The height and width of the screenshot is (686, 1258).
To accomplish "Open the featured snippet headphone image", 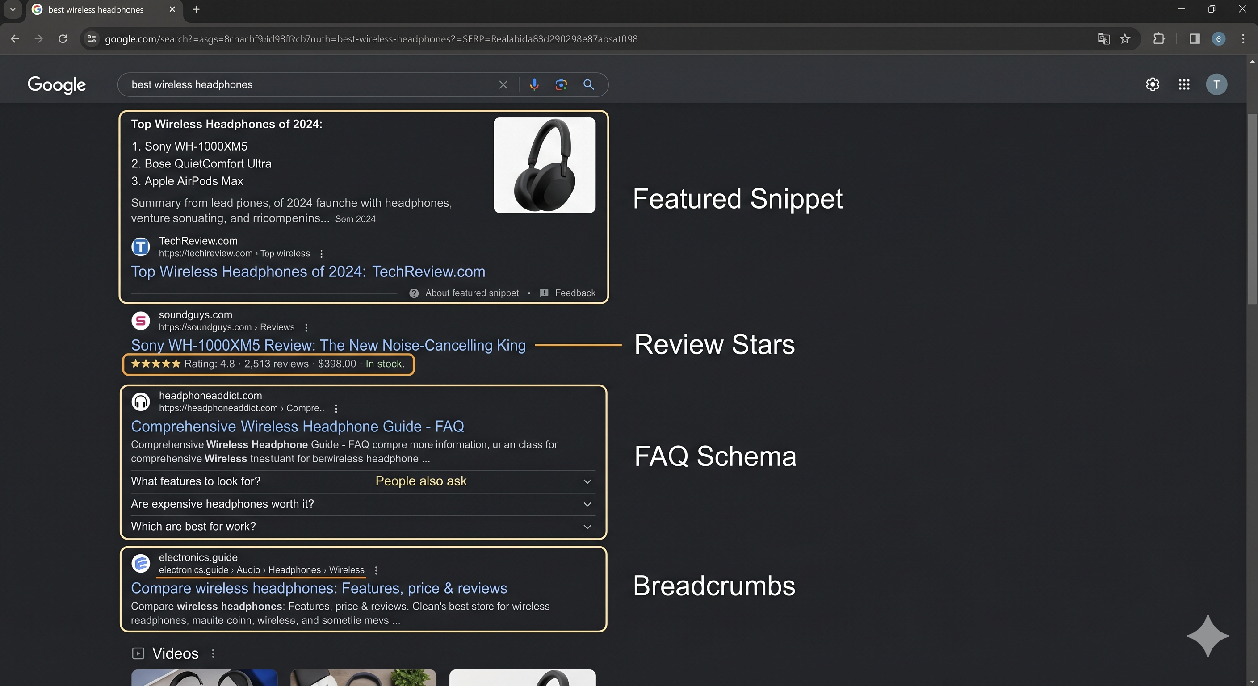I will (545, 165).
